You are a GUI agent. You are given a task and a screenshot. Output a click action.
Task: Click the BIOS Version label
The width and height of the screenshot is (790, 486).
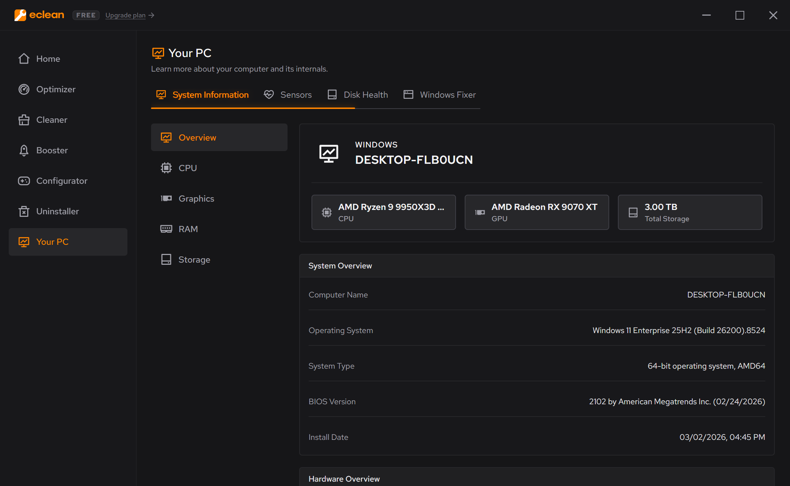[x=332, y=401]
